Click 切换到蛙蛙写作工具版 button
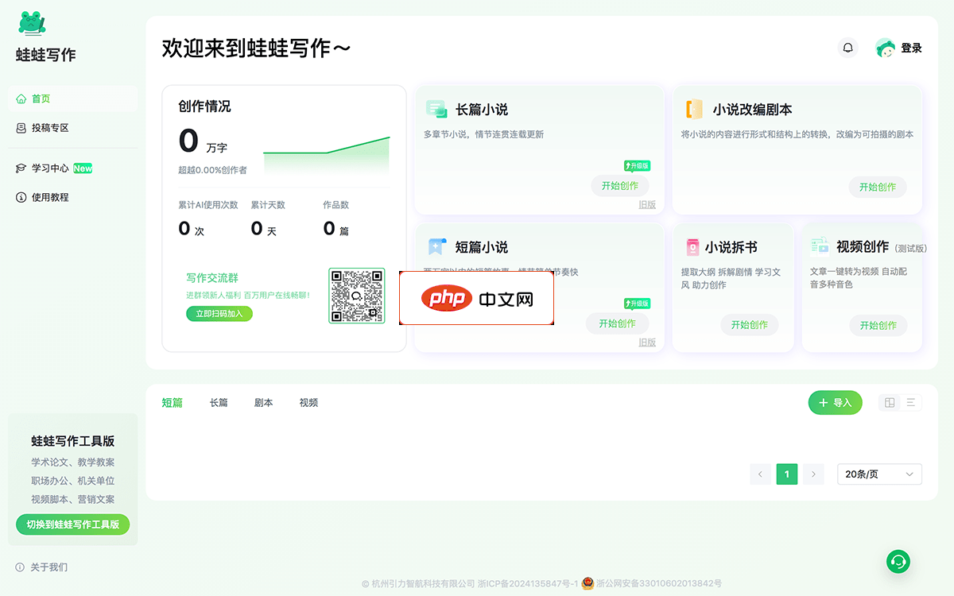 point(72,524)
